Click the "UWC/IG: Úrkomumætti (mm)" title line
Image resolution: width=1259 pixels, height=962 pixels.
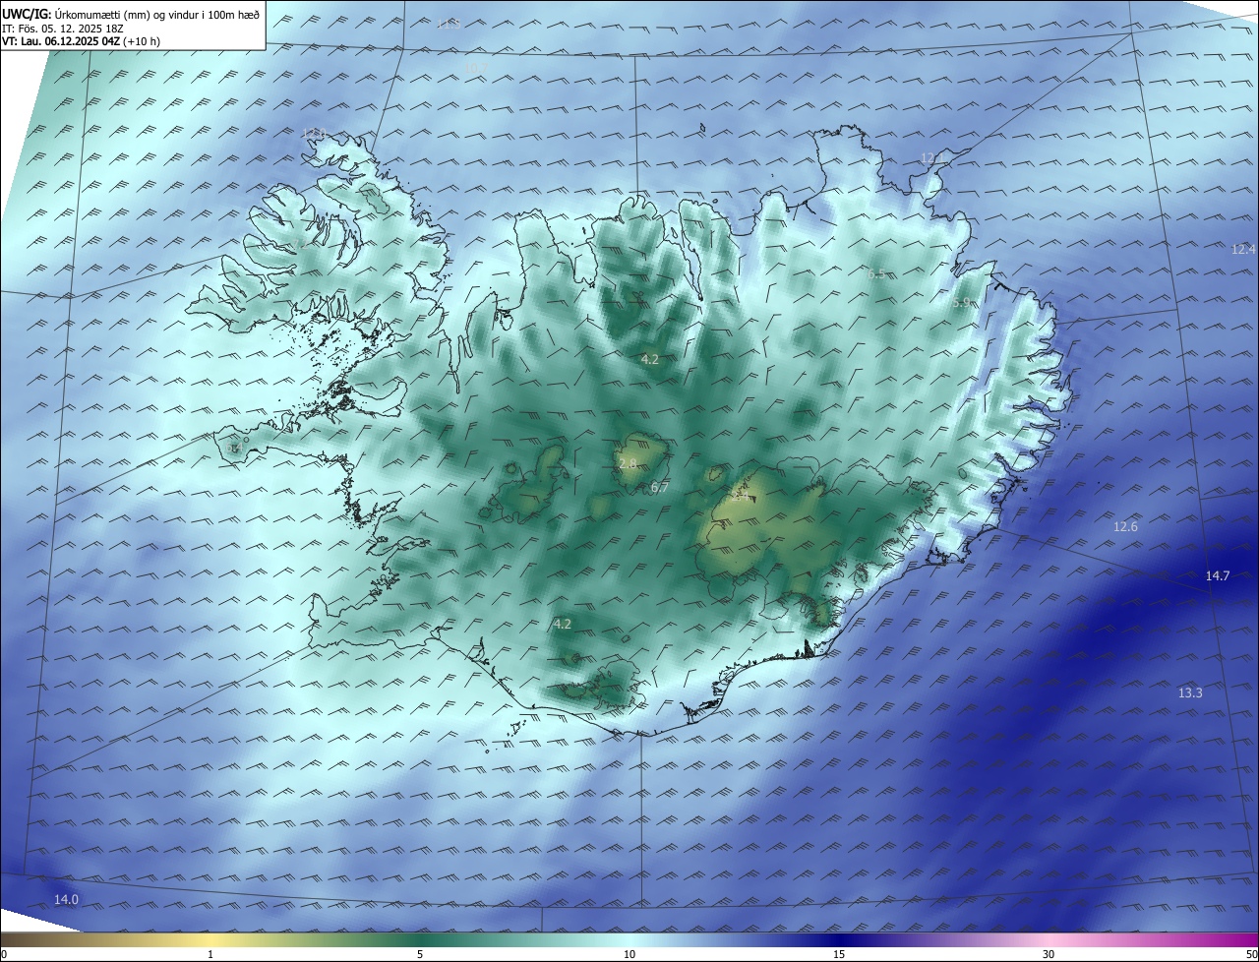(x=131, y=14)
